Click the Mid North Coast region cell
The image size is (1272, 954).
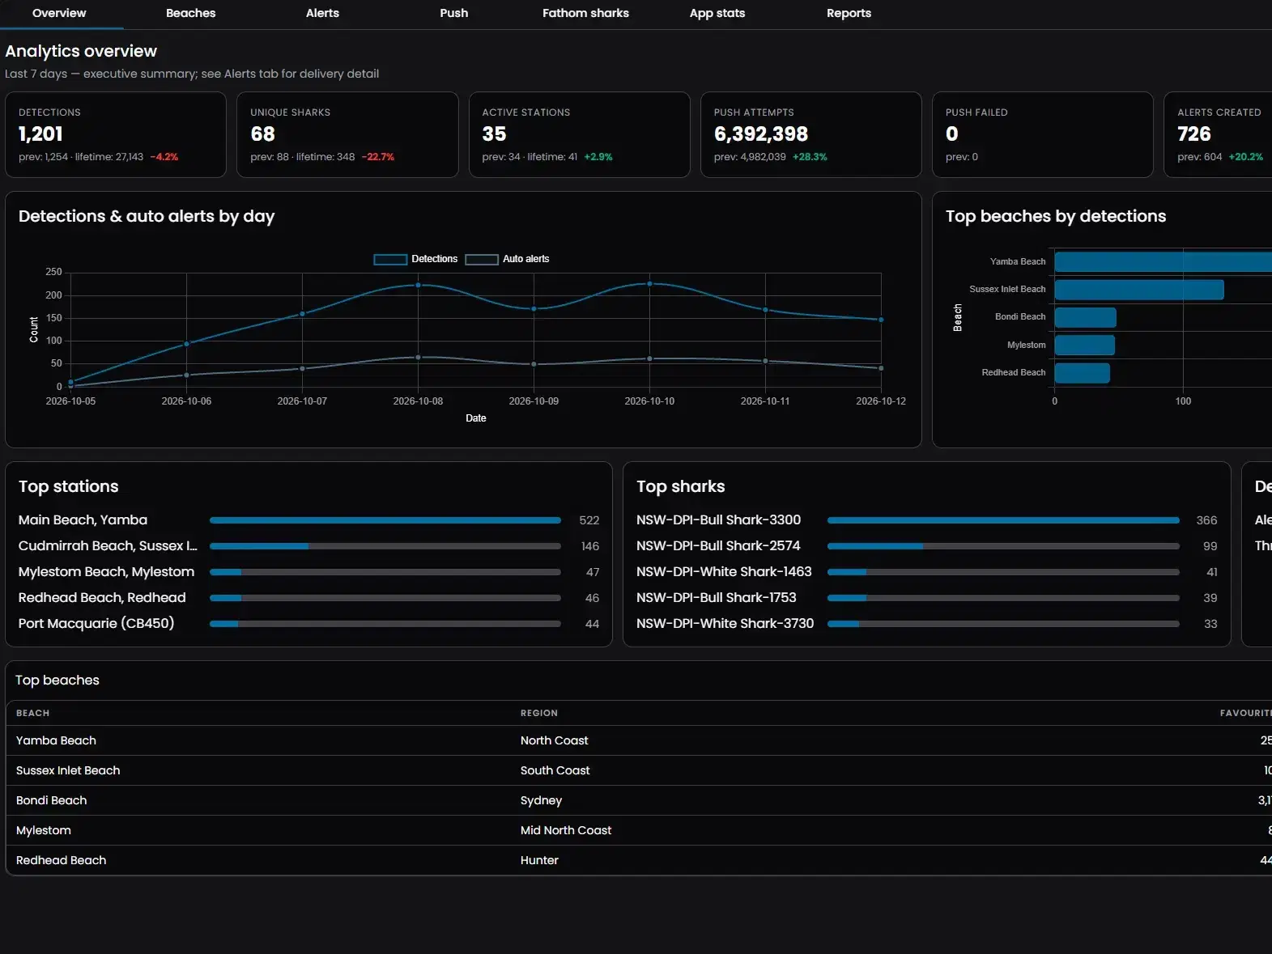tap(566, 830)
